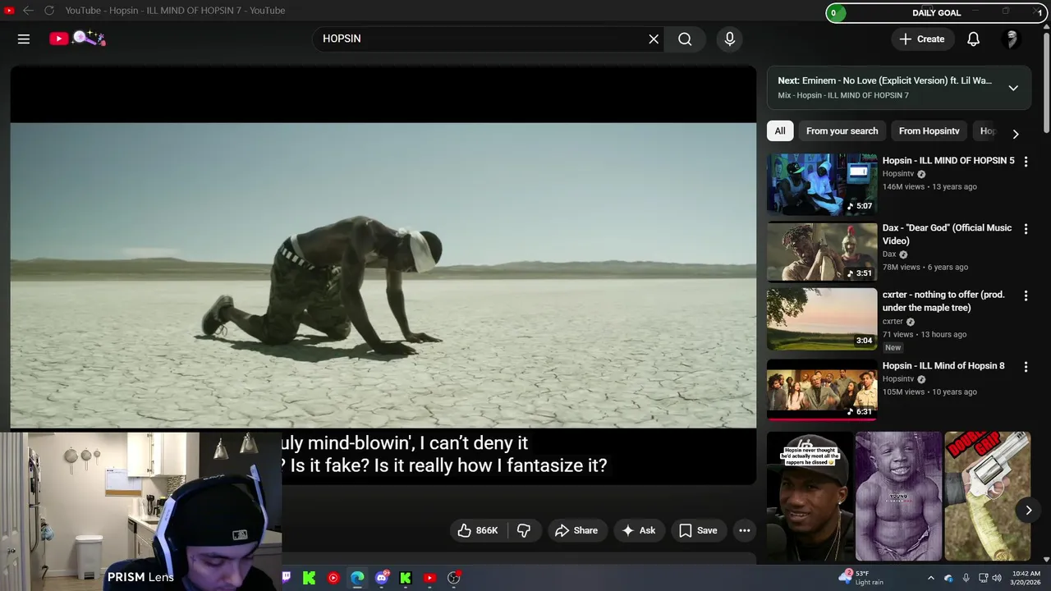Viewport: 1051px width, 591px height.
Task: Open volume control in system tray
Action: (997, 578)
